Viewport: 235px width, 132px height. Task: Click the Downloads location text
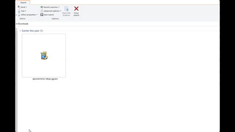tap(23, 24)
